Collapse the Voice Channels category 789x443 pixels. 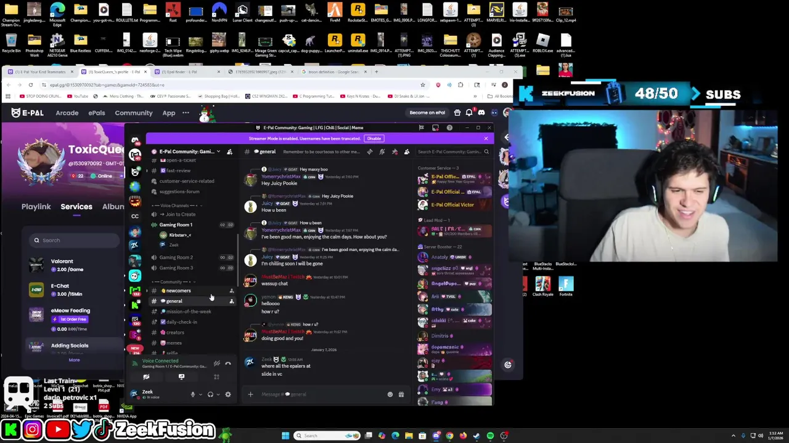pyautogui.click(x=176, y=206)
